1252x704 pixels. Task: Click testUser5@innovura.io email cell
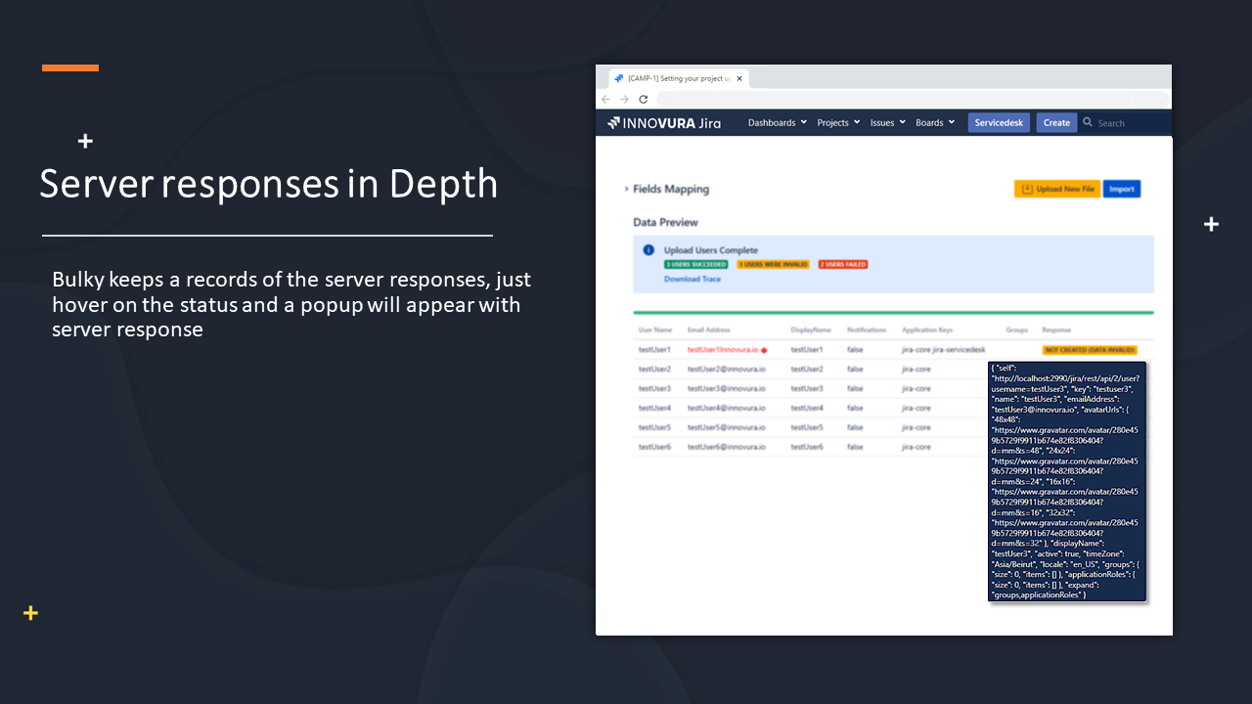[727, 428]
